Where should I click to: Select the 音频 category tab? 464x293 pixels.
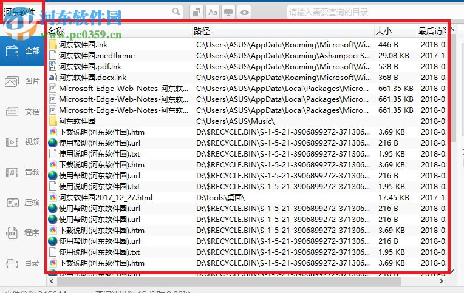[x=22, y=172]
